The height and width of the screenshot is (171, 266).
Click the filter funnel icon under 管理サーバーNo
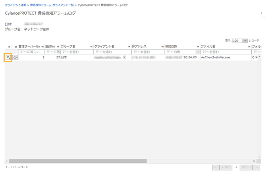(x=21, y=52)
